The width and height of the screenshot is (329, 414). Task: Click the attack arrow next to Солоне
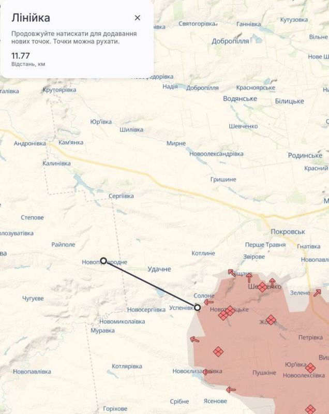208,302
